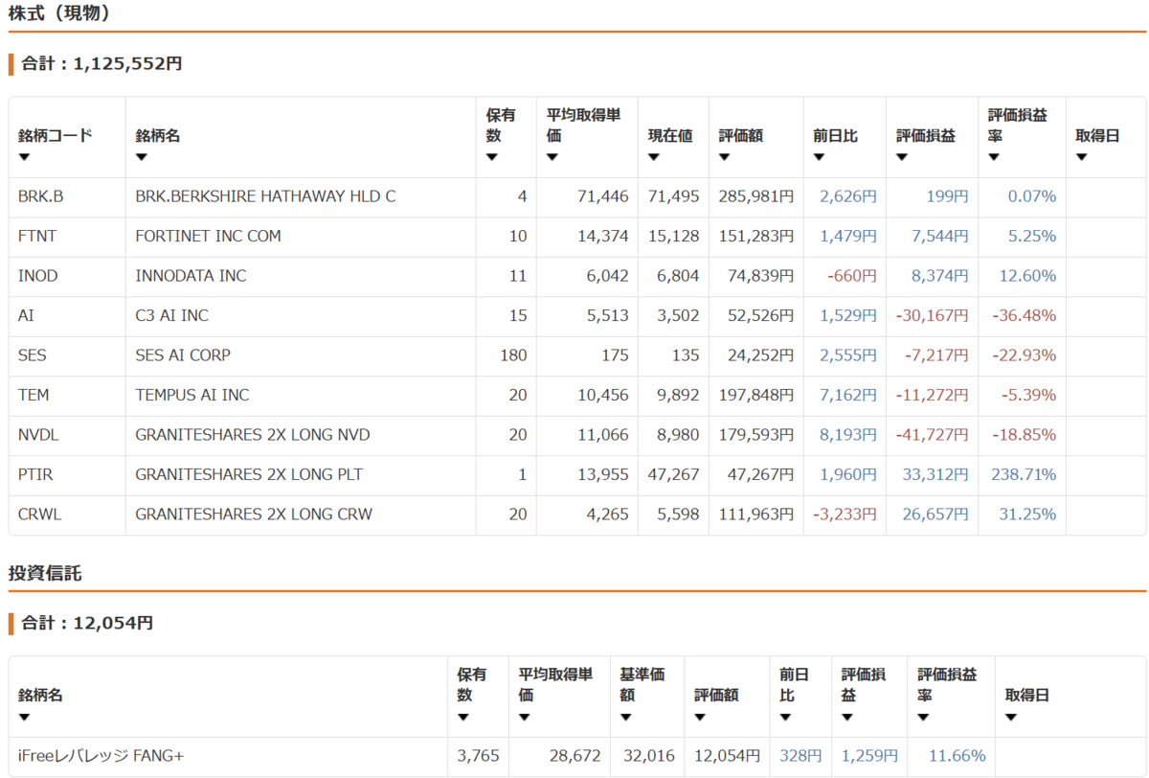Click INOD day change -660円
Screen dimensions: 1149x778
click(852, 276)
